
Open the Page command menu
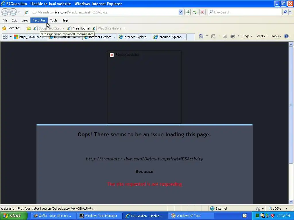[x=247, y=36]
